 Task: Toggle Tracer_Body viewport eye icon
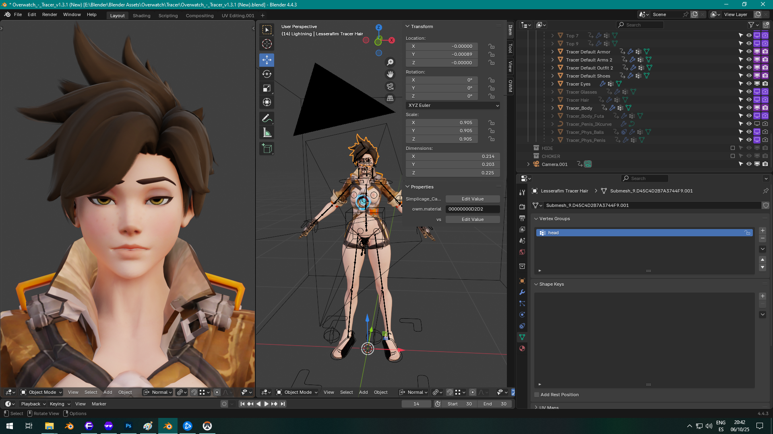click(x=749, y=108)
